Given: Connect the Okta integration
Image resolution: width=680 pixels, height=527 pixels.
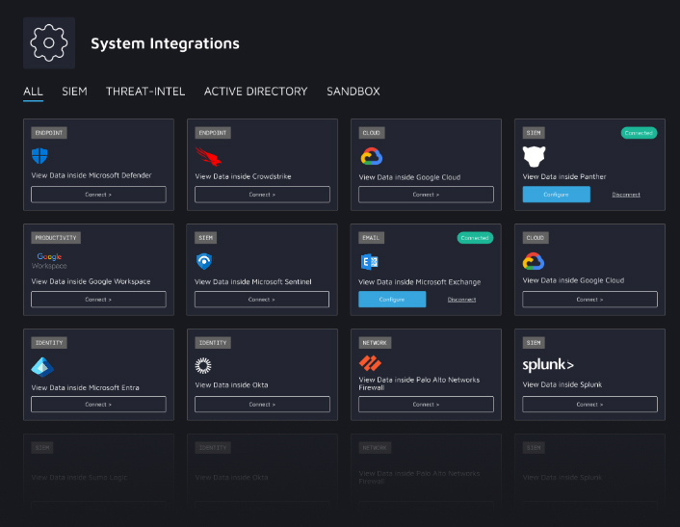Looking at the screenshot, I should pos(262,405).
